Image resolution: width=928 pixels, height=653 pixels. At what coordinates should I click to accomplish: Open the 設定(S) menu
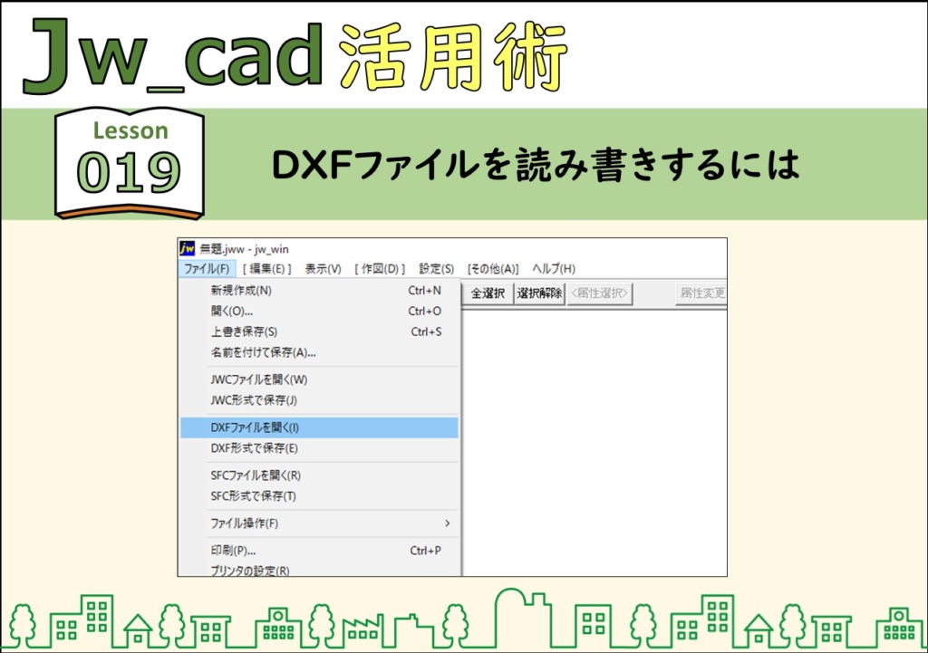point(437,268)
